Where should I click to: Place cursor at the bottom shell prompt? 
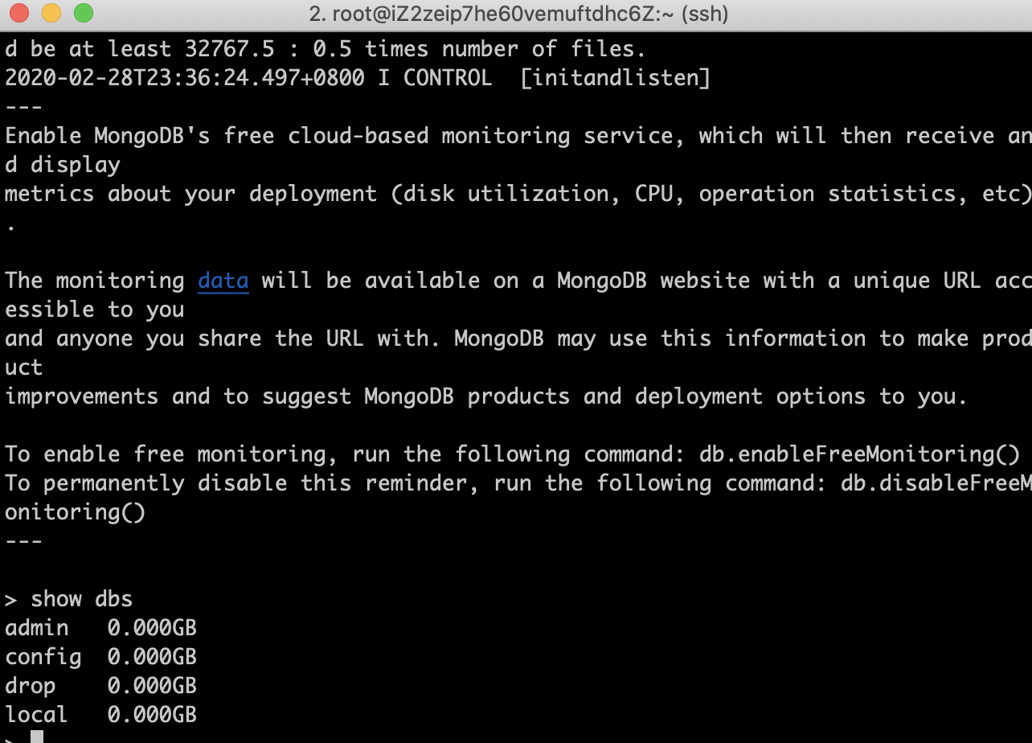tap(37, 737)
